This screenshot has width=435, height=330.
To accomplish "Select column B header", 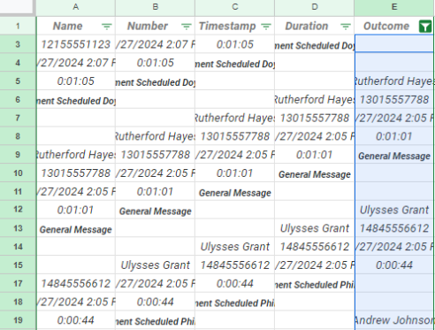I will pos(156,7).
